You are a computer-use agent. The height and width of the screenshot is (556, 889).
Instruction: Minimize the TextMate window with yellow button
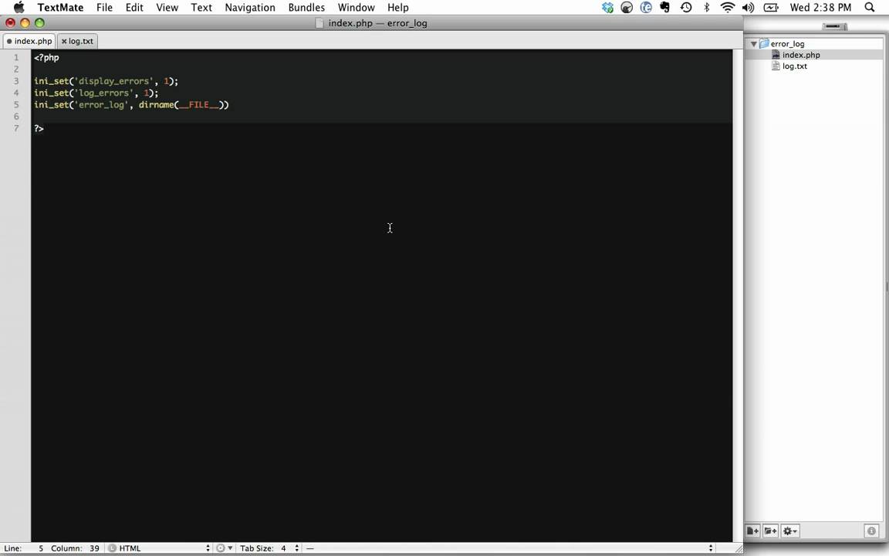[x=25, y=23]
